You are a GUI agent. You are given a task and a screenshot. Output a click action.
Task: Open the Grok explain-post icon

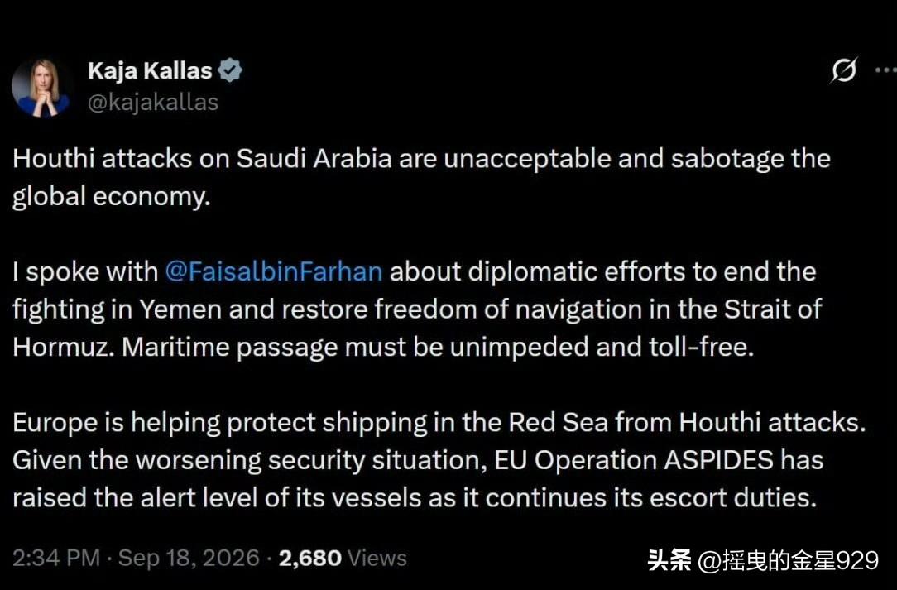tap(844, 70)
